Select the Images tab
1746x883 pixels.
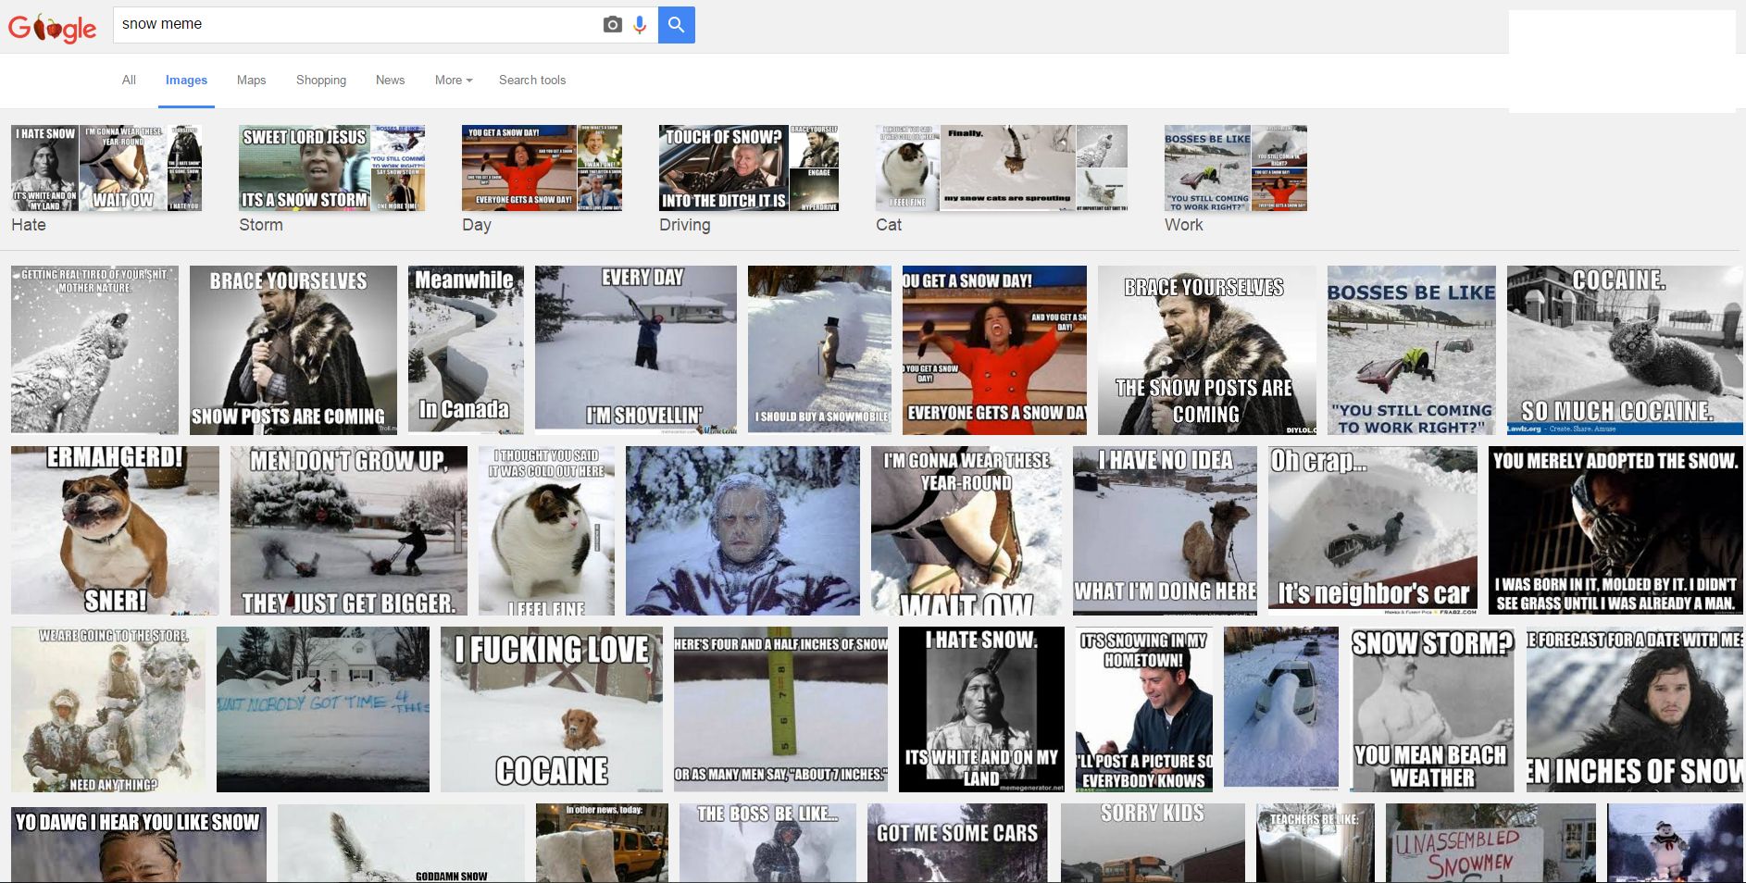[x=186, y=80]
